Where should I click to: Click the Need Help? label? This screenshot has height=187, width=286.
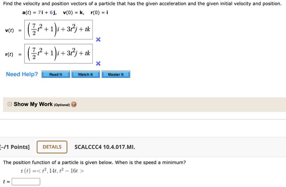pyautogui.click(x=22, y=74)
